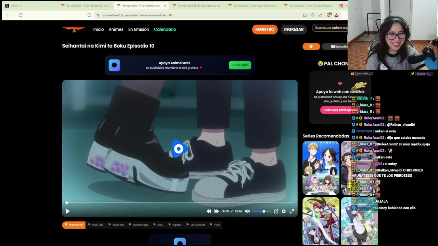Open the first recommended series thumbnail
The height and width of the screenshot is (246, 438).
321,168
